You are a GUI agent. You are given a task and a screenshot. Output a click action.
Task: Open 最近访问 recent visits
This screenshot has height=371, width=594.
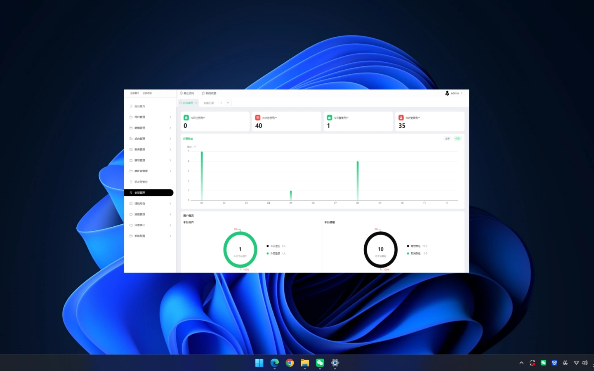coord(187,93)
